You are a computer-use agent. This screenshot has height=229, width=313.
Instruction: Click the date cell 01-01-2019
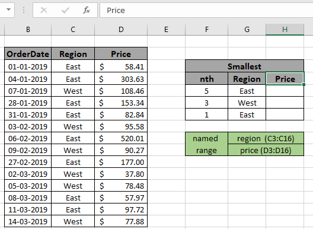(28, 66)
